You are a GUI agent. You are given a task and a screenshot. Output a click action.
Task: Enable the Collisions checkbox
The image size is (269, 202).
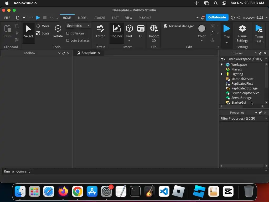tap(68, 33)
